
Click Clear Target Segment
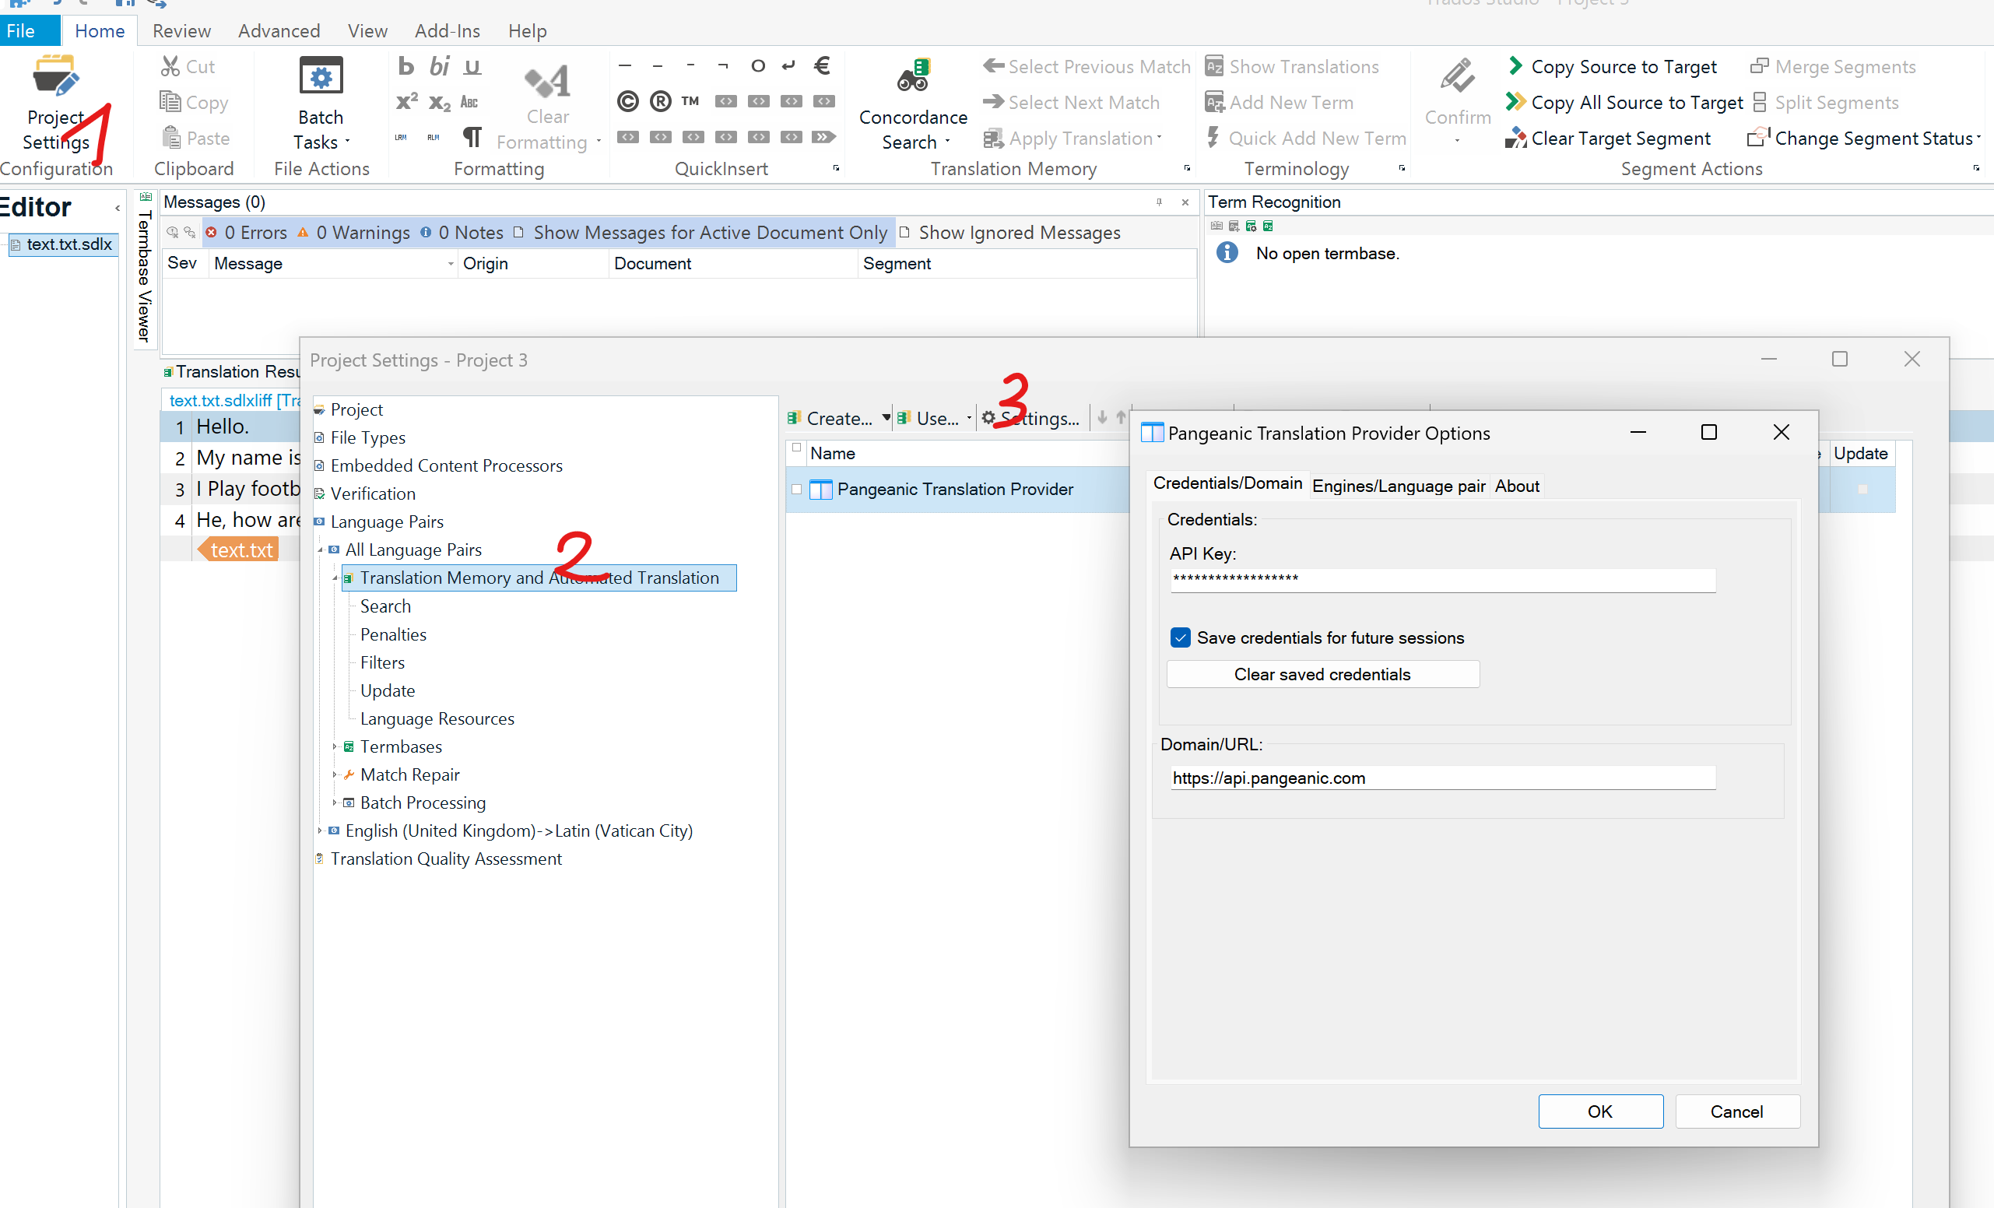click(x=1620, y=139)
